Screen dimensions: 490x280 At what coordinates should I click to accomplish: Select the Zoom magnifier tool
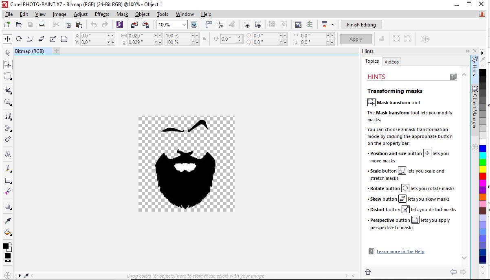[8, 102]
